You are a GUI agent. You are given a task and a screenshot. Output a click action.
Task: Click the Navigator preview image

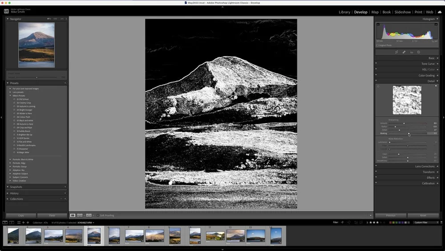coord(36,45)
